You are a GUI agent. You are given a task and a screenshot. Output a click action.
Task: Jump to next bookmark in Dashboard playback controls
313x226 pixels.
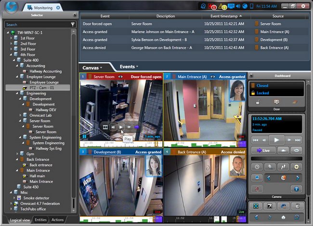[298, 140]
